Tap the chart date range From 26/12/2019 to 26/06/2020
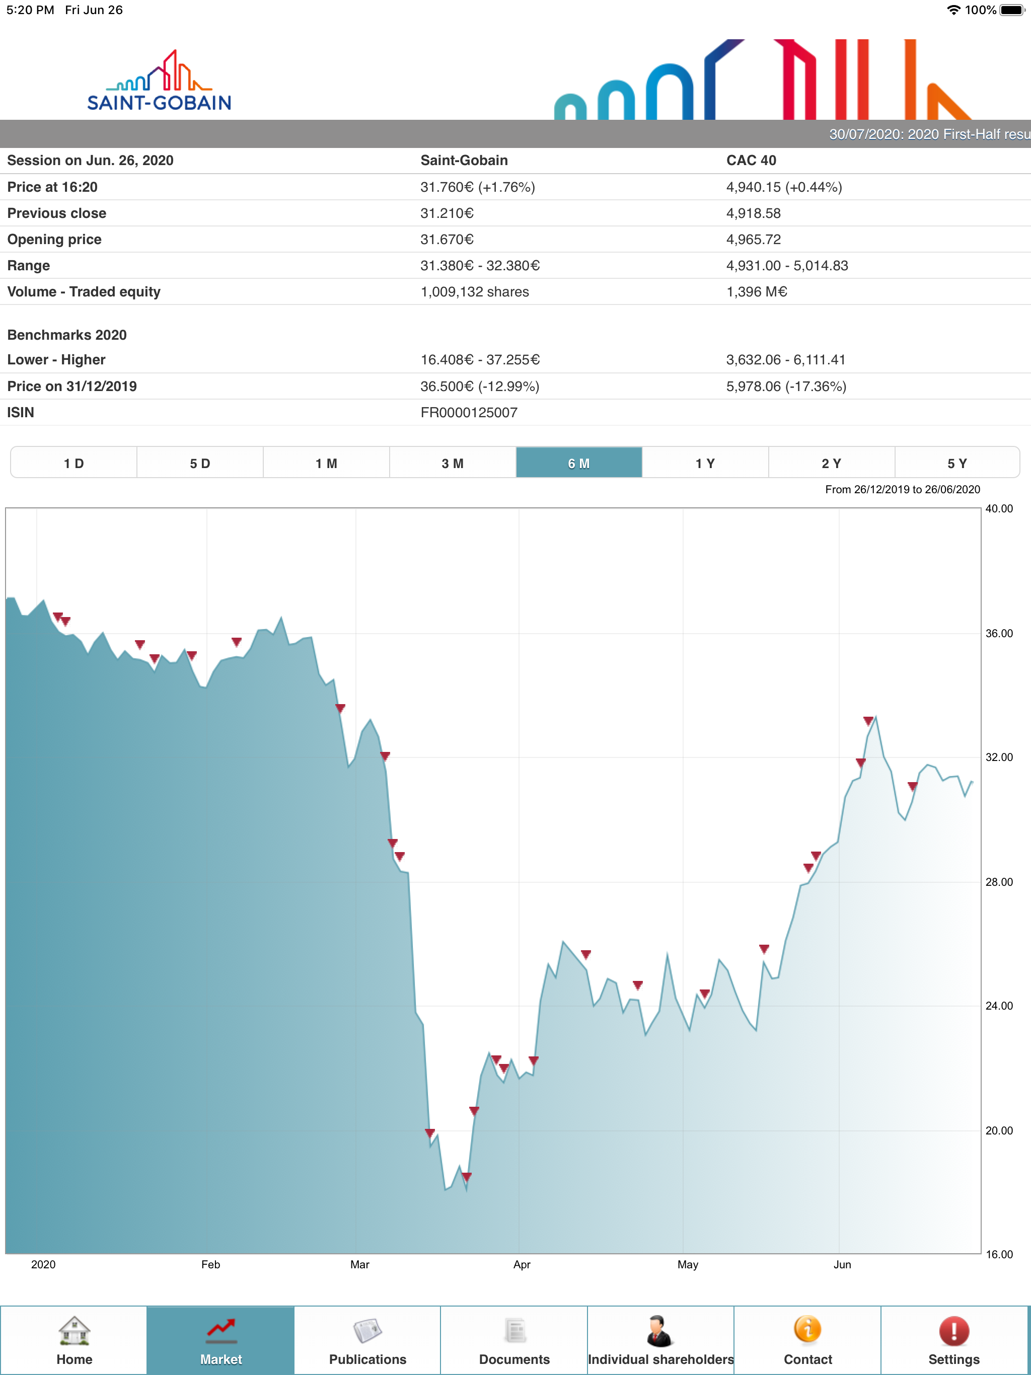Viewport: 1031px width, 1375px height. click(x=902, y=489)
